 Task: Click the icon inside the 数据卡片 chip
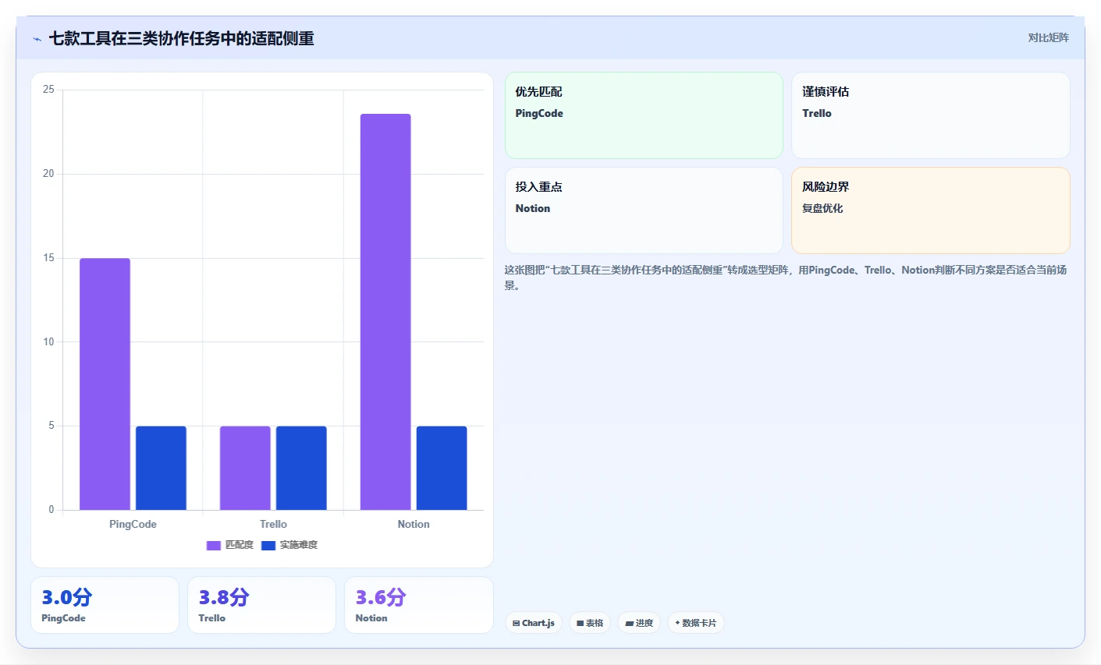point(677,623)
